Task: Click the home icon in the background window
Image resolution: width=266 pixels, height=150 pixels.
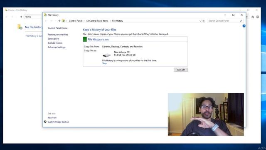Action: (x=253, y=17)
